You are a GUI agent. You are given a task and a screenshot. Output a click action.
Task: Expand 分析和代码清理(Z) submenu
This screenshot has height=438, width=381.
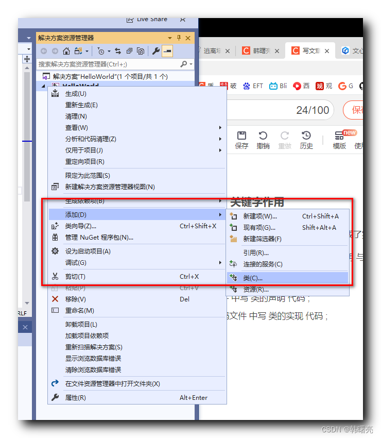137,139
